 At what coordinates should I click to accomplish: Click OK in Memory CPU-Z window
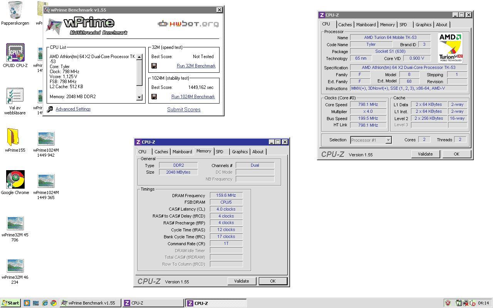[x=273, y=281]
